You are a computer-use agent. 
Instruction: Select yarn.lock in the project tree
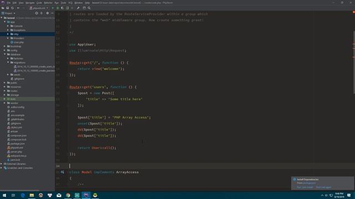[15, 160]
